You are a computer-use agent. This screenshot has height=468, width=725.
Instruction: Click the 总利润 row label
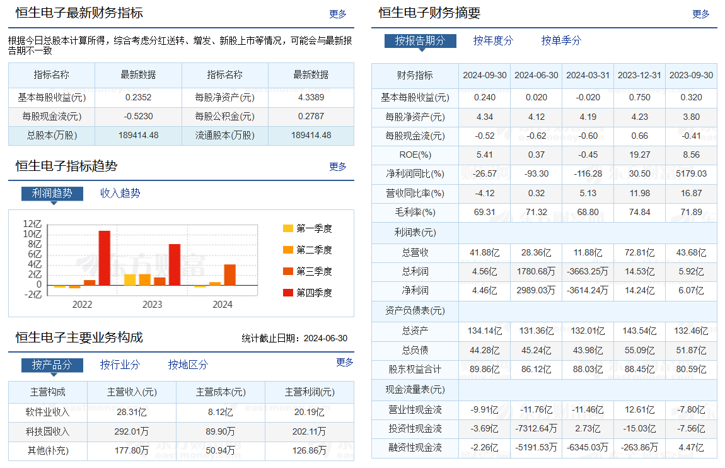tap(415, 271)
